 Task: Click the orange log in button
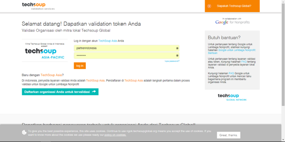(x=80, y=66)
